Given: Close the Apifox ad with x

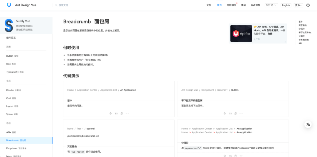Looking at the screenshot, I should (285, 42).
